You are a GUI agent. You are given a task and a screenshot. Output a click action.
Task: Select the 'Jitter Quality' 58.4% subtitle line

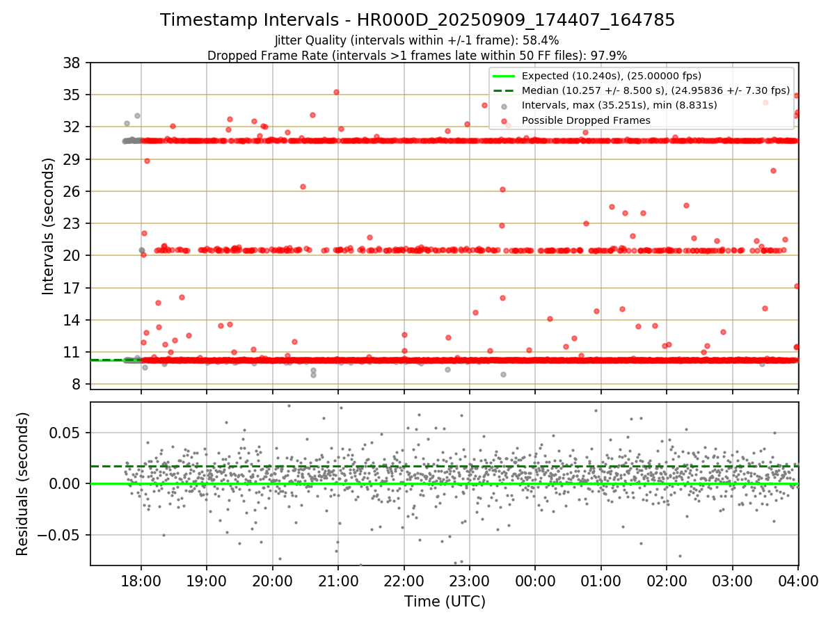coord(417,41)
